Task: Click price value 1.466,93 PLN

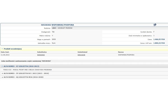Action: pyautogui.click(x=159, y=39)
